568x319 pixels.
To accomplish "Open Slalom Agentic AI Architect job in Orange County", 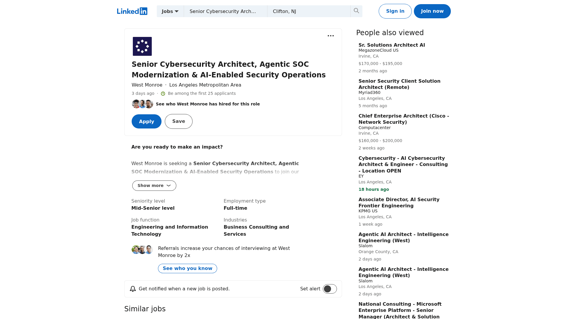I will (x=404, y=237).
